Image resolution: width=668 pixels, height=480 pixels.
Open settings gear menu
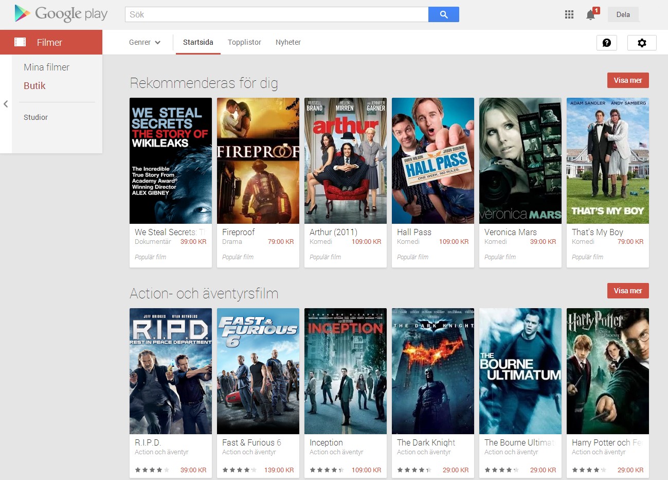click(641, 43)
